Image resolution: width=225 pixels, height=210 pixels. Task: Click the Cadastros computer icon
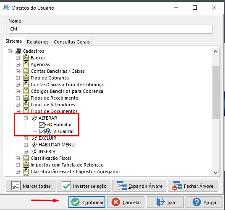(18, 51)
